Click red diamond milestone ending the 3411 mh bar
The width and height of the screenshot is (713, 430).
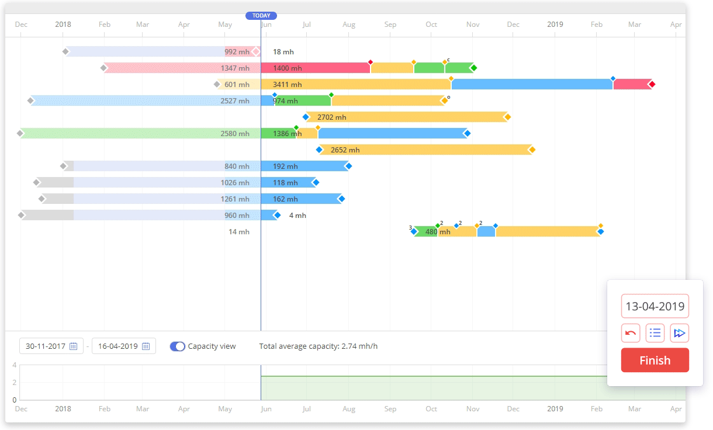(x=652, y=84)
